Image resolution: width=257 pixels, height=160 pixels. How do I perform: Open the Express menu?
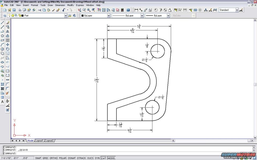[x=80, y=5]
